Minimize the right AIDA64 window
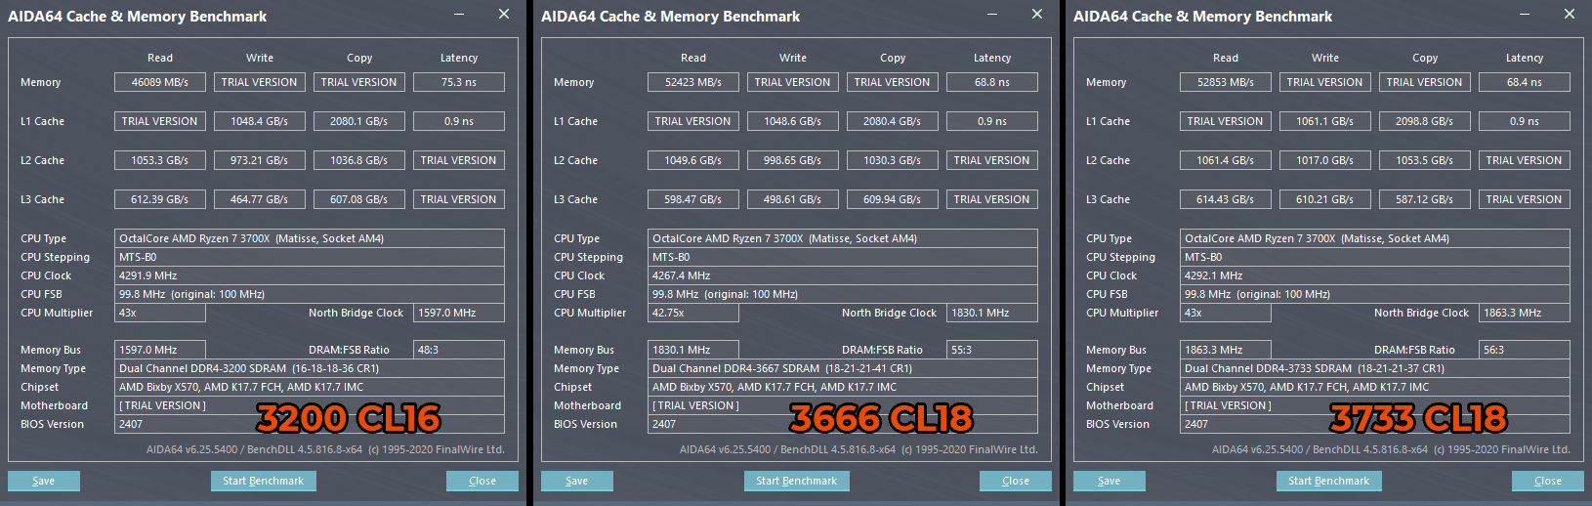Image resolution: width=1592 pixels, height=506 pixels. tap(1525, 15)
